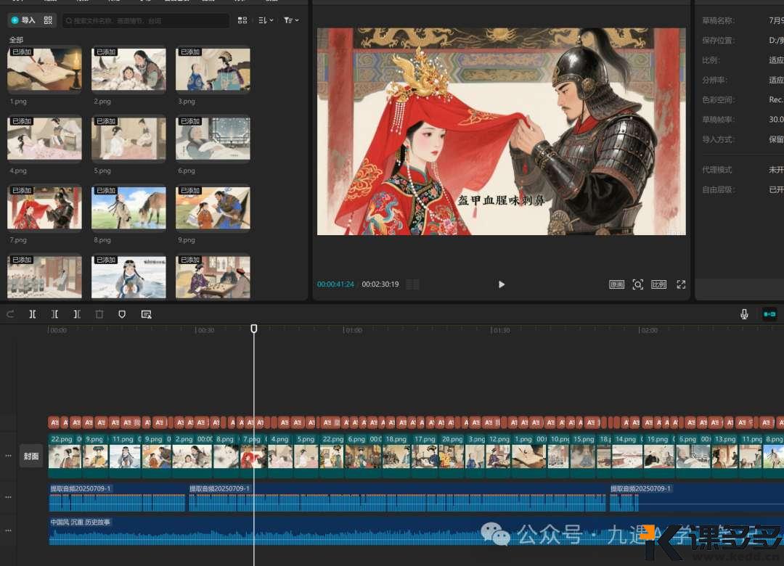Click the 封面 cover button on the timeline
Screen dimensions: 784x566
[x=30, y=456]
